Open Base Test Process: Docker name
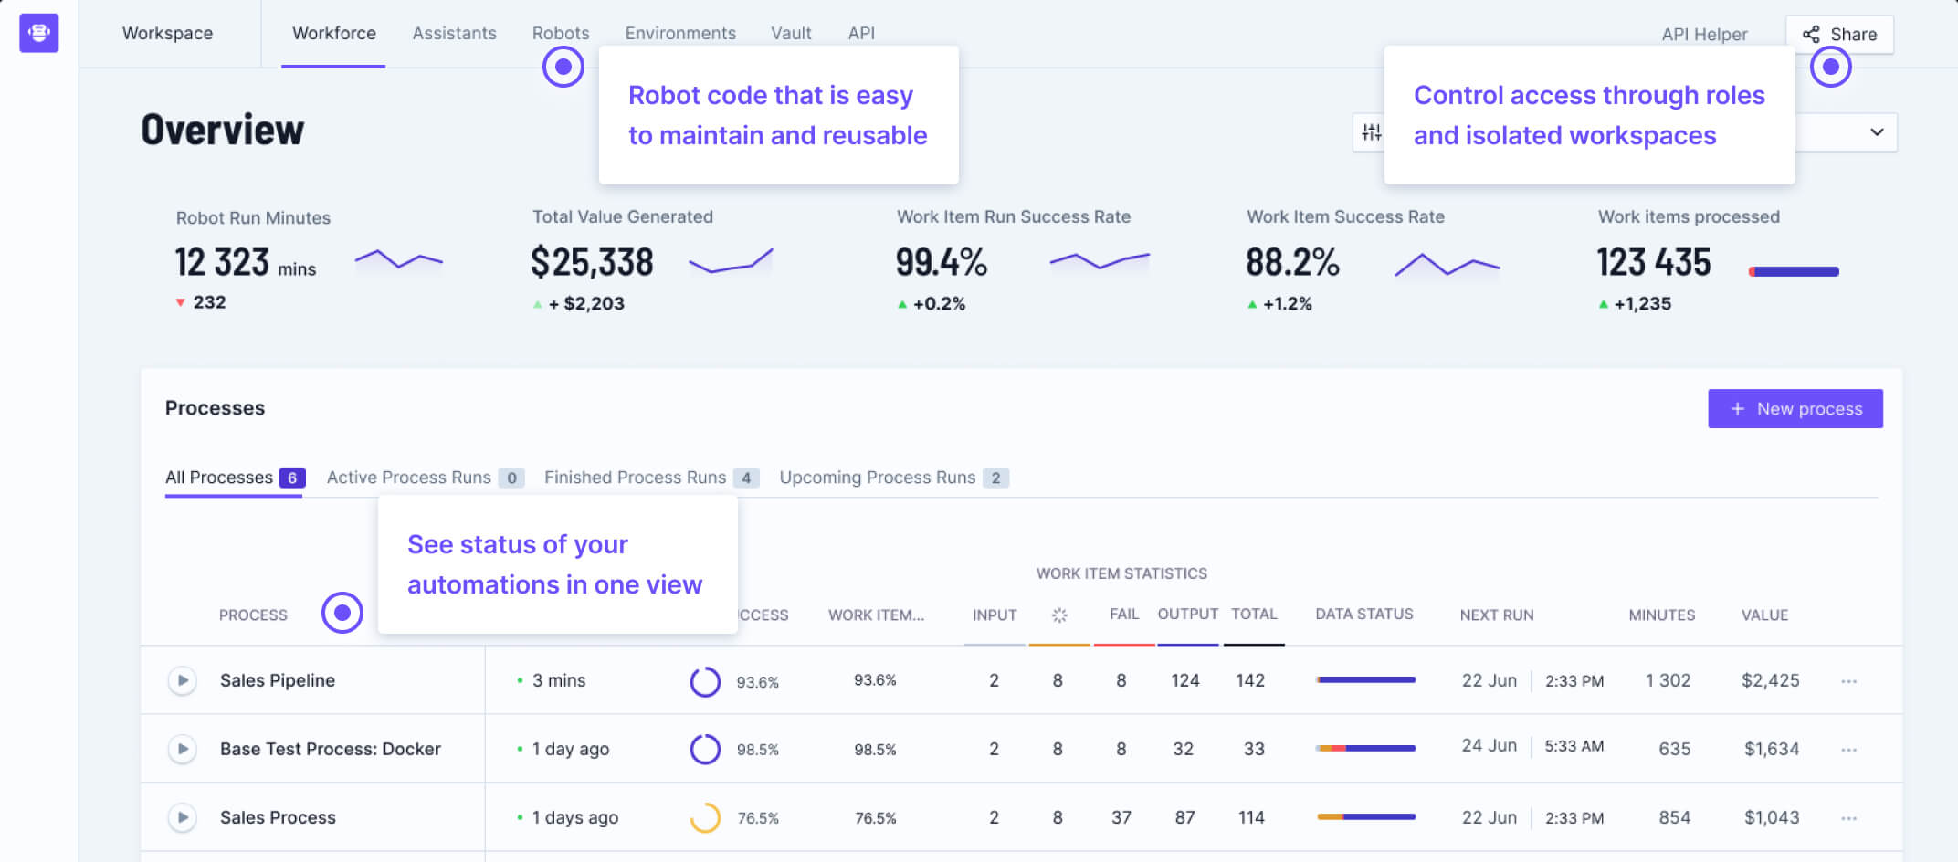Image resolution: width=1958 pixels, height=862 pixels. 331,749
